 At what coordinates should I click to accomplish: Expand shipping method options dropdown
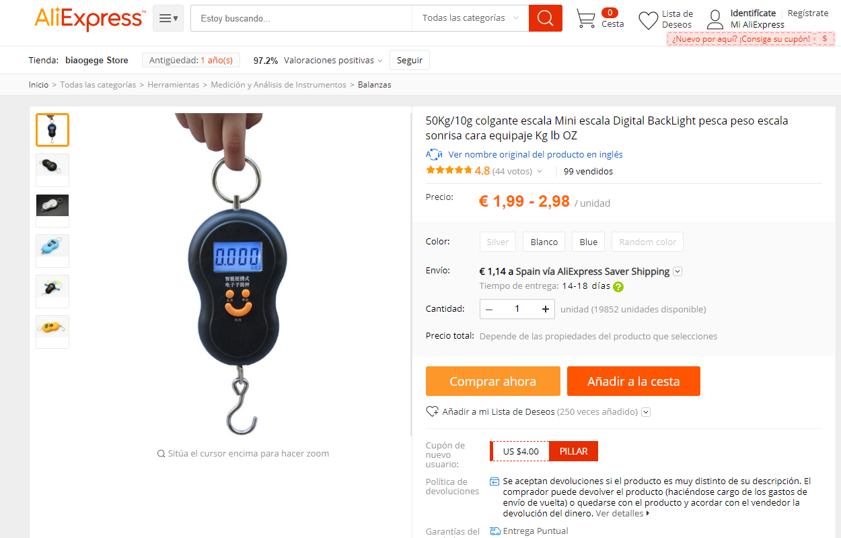tap(678, 271)
